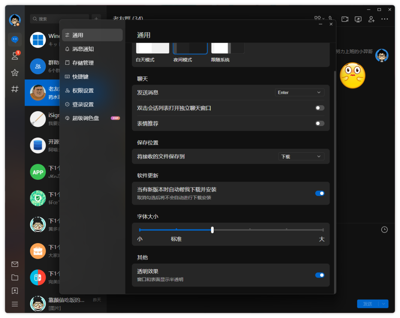
Task: Open the mail envelope icon in sidebar
Action: coord(15,264)
